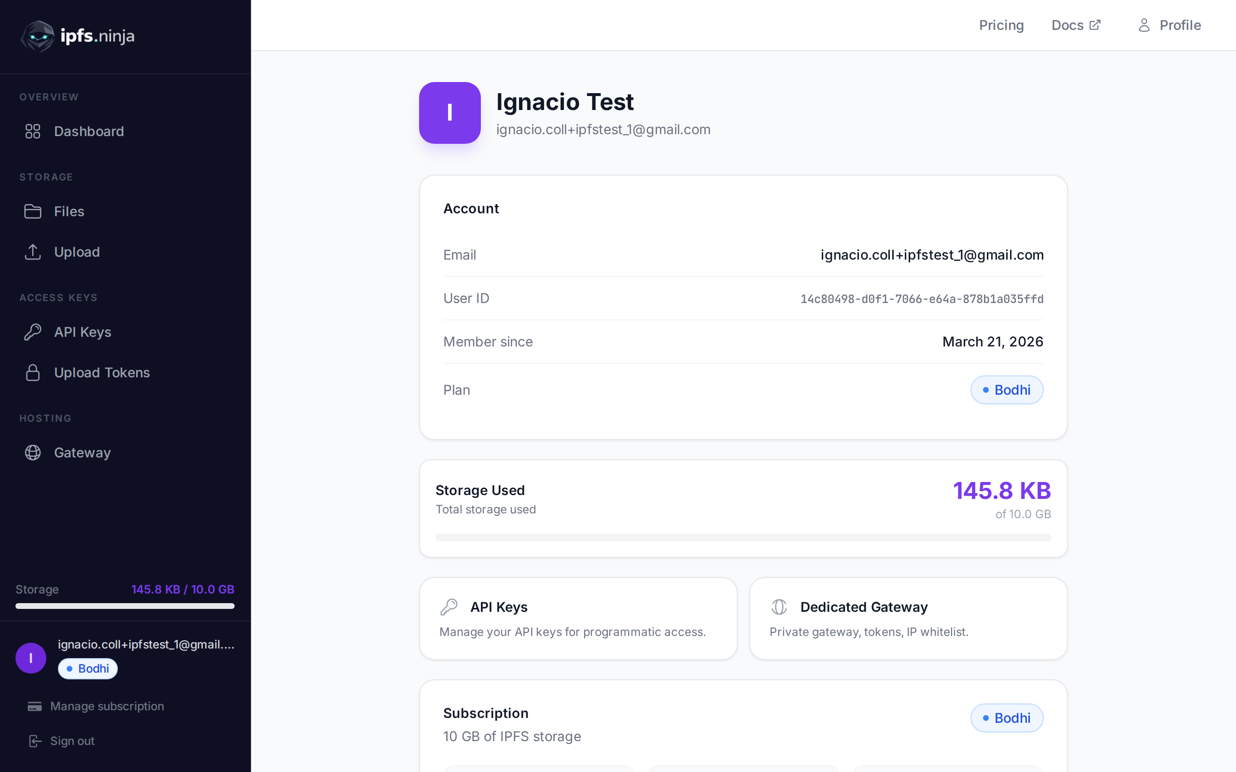Image resolution: width=1236 pixels, height=772 pixels.
Task: Click the Bodhi plan badge in Account
Action: coord(1006,389)
